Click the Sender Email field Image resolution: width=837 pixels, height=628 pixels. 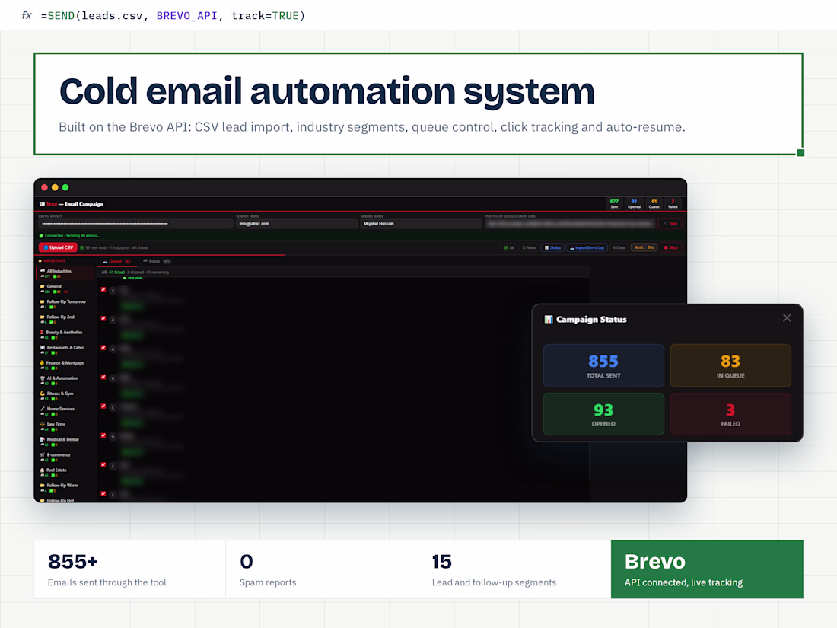tap(297, 224)
